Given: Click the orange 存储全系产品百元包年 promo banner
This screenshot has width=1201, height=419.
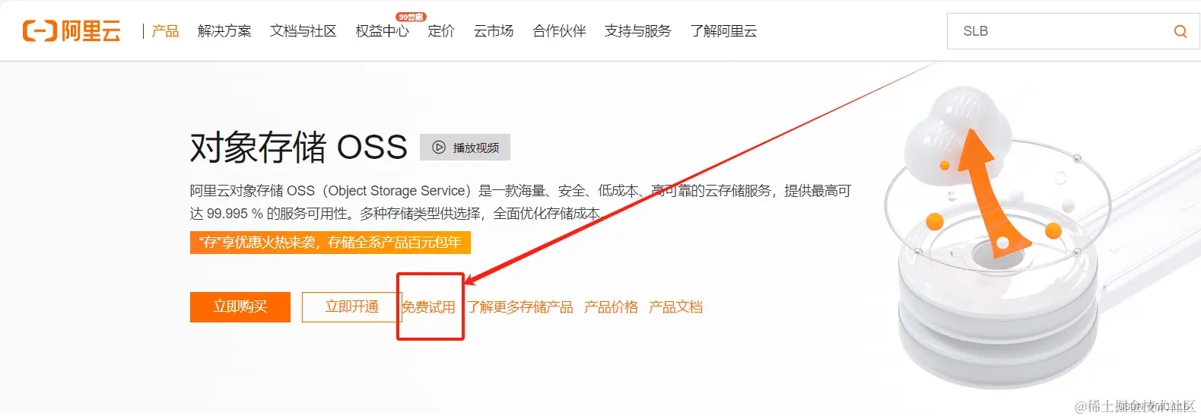Looking at the screenshot, I should (330, 243).
